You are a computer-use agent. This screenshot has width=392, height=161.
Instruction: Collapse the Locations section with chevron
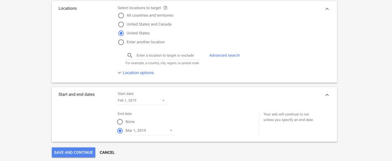[x=327, y=9]
